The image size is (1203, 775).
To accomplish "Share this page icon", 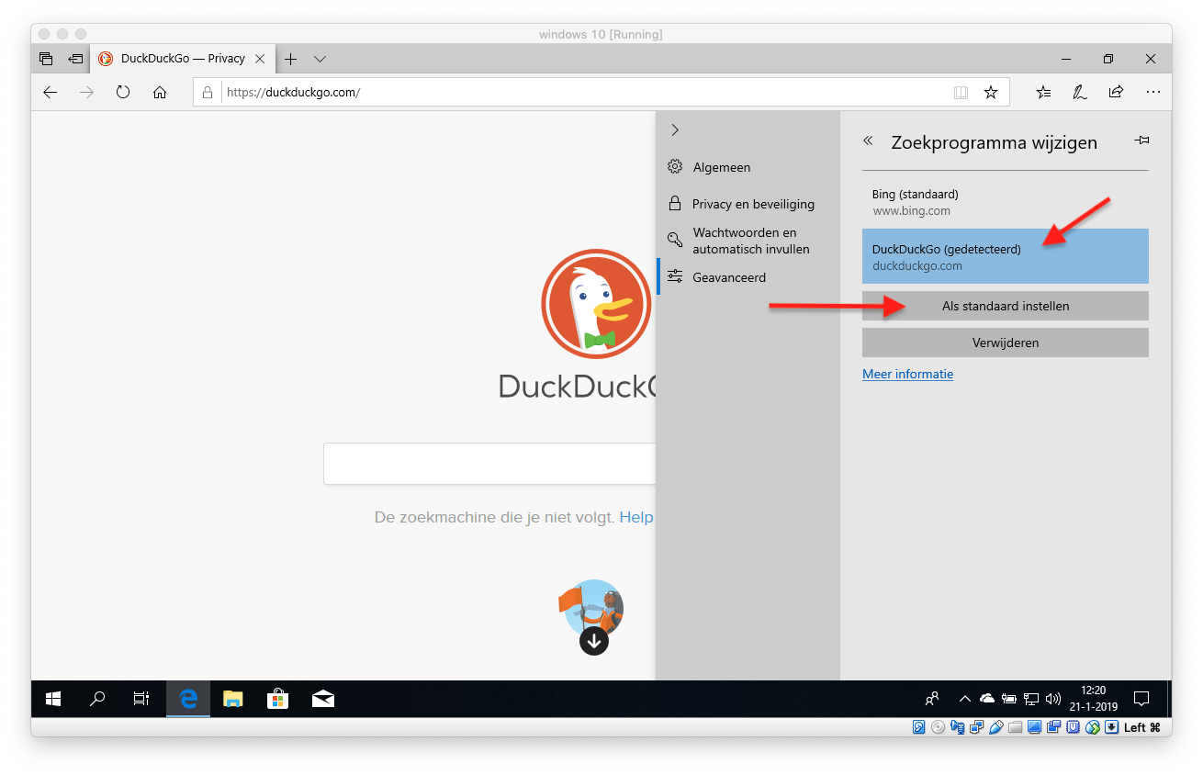I will coord(1116,93).
